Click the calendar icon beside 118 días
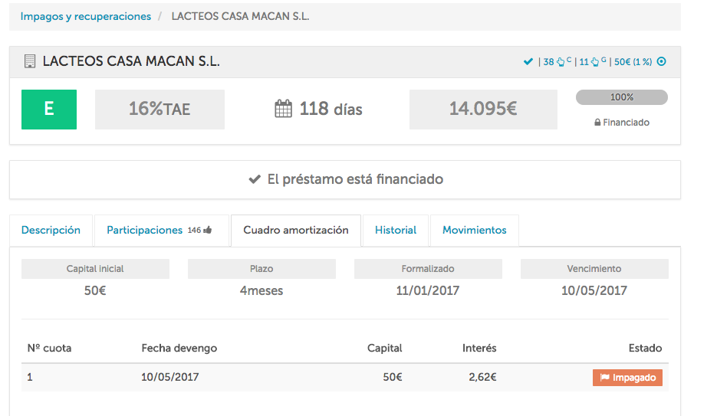Screen dimensions: 717x416 pos(283,110)
